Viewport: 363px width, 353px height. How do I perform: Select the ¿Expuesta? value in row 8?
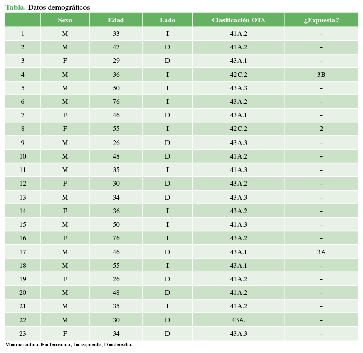point(322,129)
